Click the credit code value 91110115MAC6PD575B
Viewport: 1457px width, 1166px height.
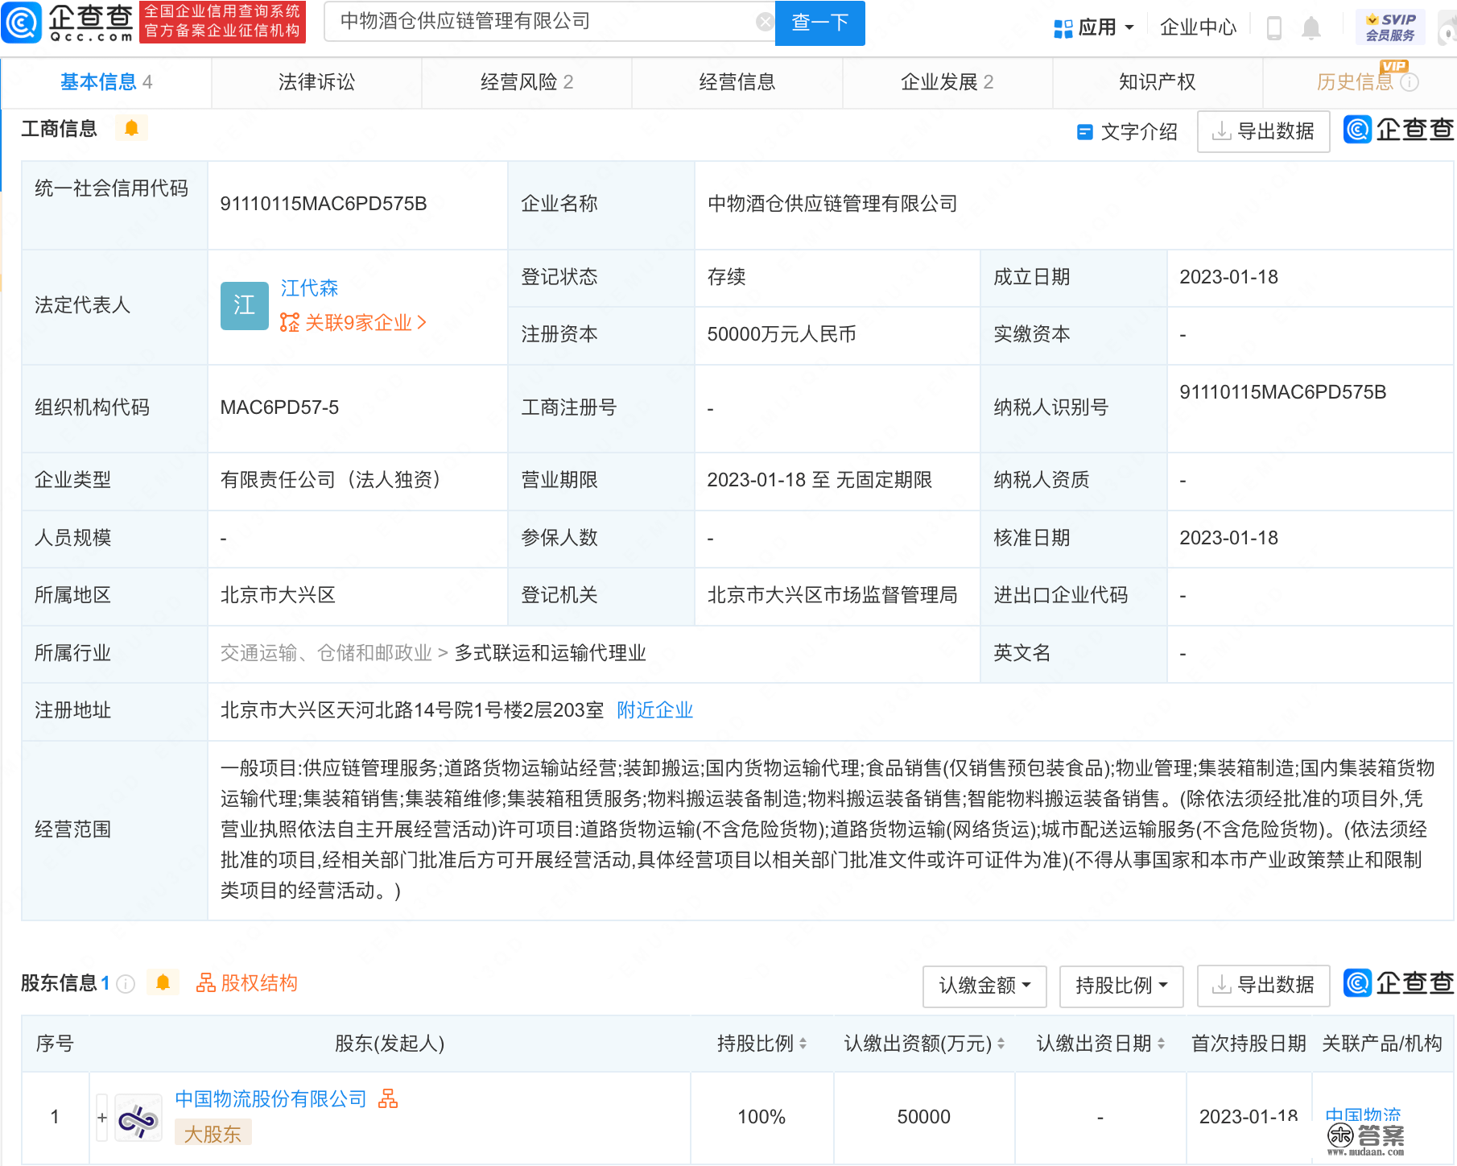pos(324,204)
